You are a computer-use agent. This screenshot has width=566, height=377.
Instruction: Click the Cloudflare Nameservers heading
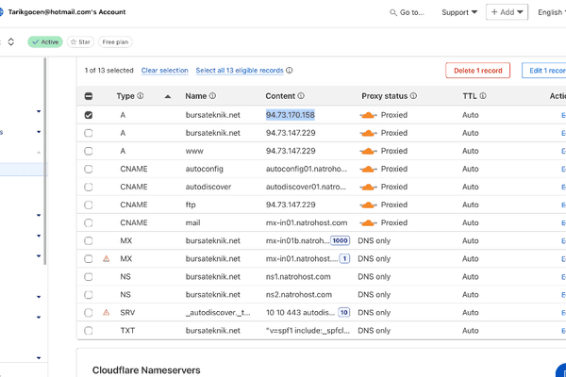click(x=146, y=370)
